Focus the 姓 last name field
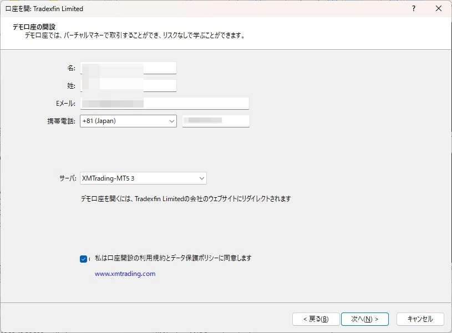The width and height of the screenshot is (452, 333). coord(128,85)
